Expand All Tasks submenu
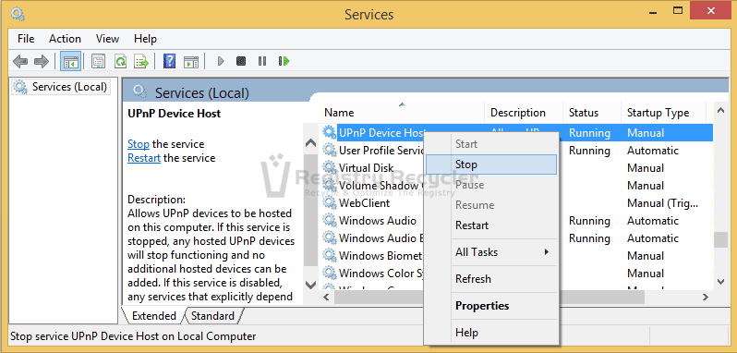Image resolution: width=737 pixels, height=353 pixels. point(491,252)
